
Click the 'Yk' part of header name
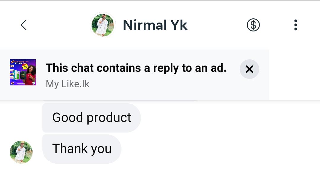pos(179,25)
